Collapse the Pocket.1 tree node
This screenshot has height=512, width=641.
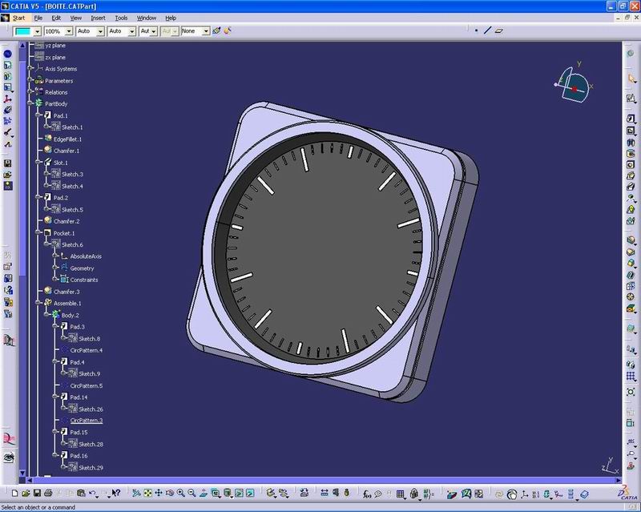pyautogui.click(x=38, y=232)
